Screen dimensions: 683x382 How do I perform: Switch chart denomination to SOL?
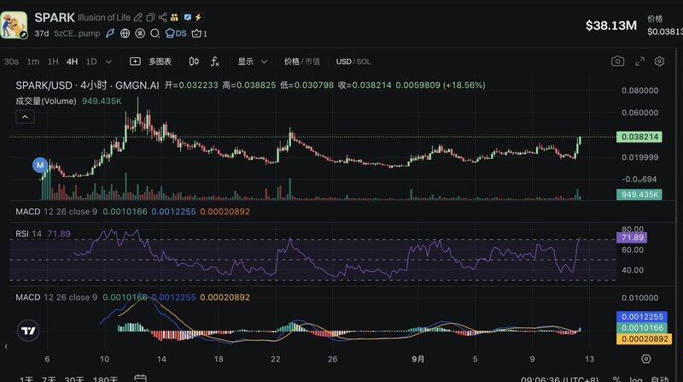coord(364,62)
